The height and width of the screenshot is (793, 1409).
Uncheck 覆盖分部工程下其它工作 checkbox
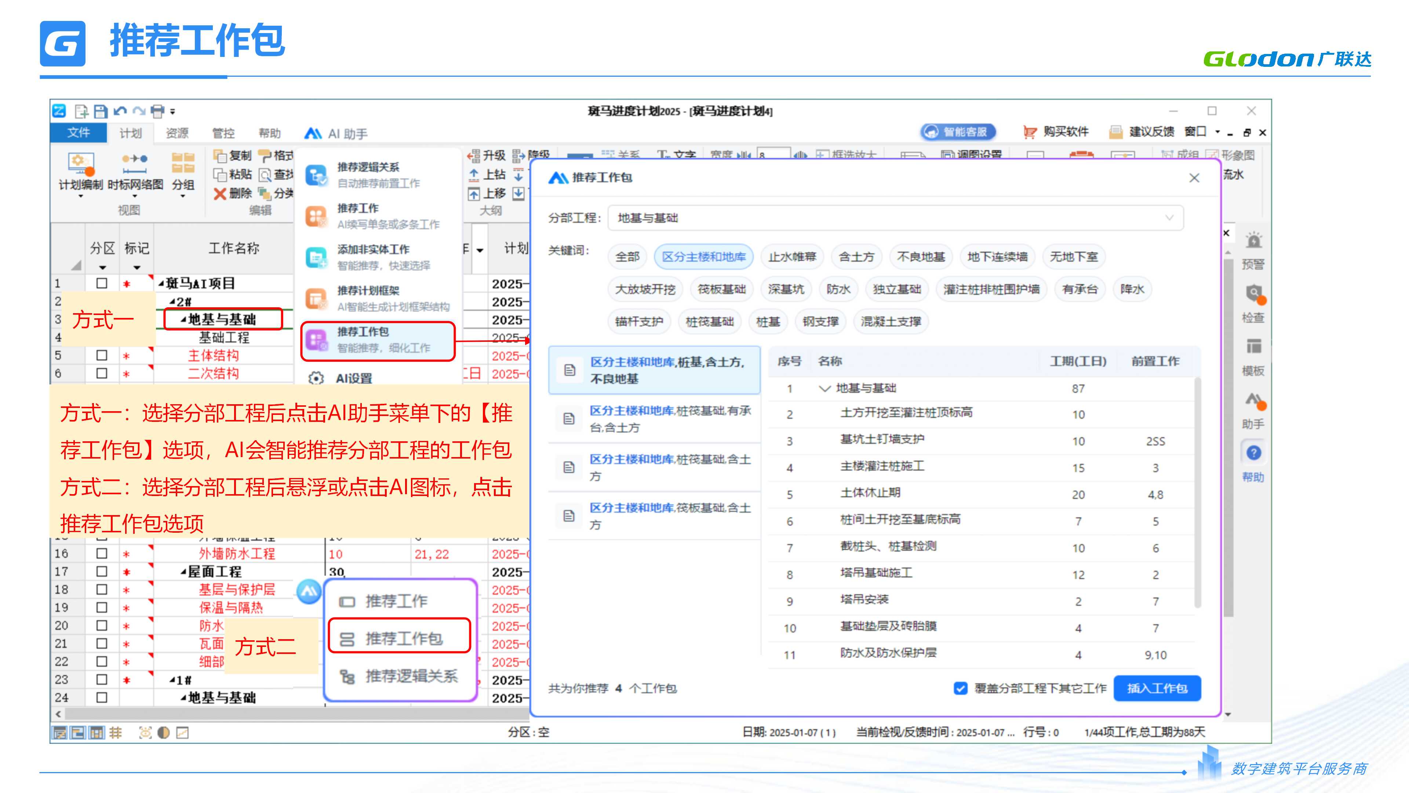pyautogui.click(x=961, y=688)
